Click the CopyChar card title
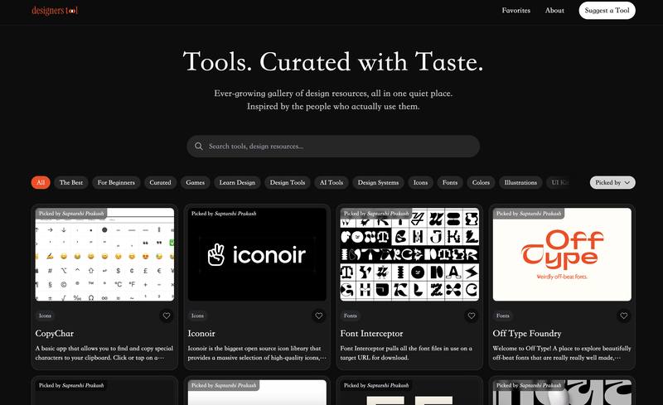The image size is (663, 405). 55,334
